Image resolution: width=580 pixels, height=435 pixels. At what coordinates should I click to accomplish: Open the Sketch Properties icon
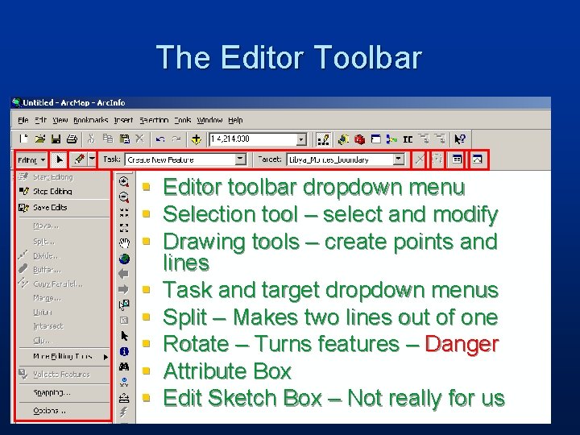coord(478,159)
